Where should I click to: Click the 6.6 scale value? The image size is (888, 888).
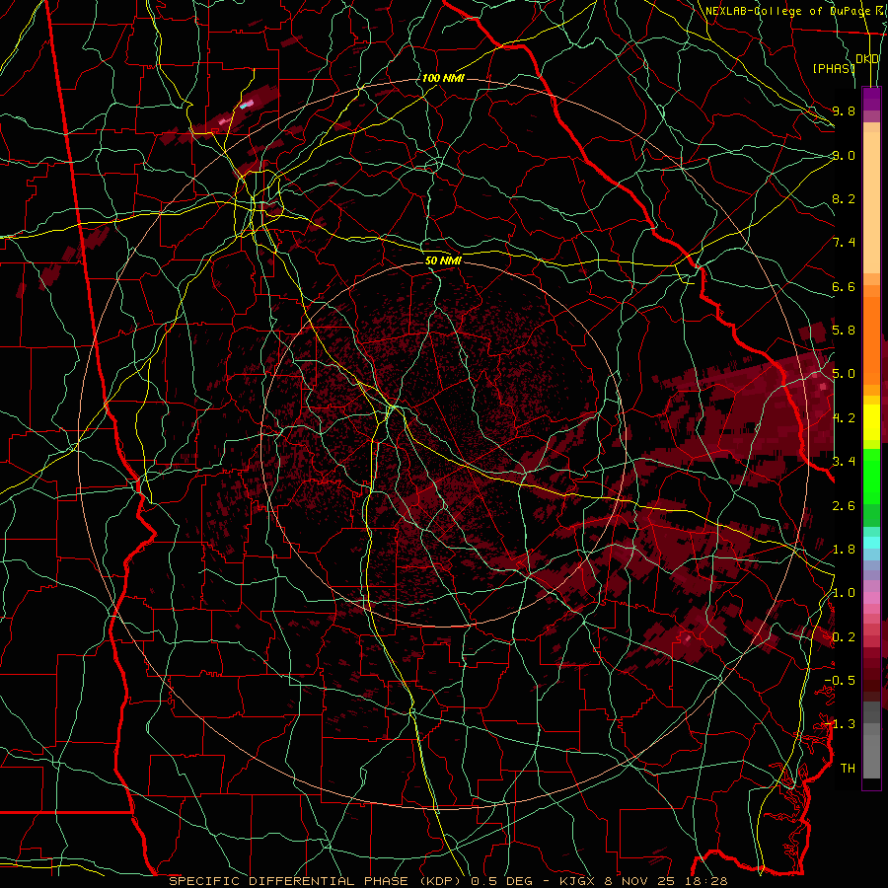[x=844, y=286]
